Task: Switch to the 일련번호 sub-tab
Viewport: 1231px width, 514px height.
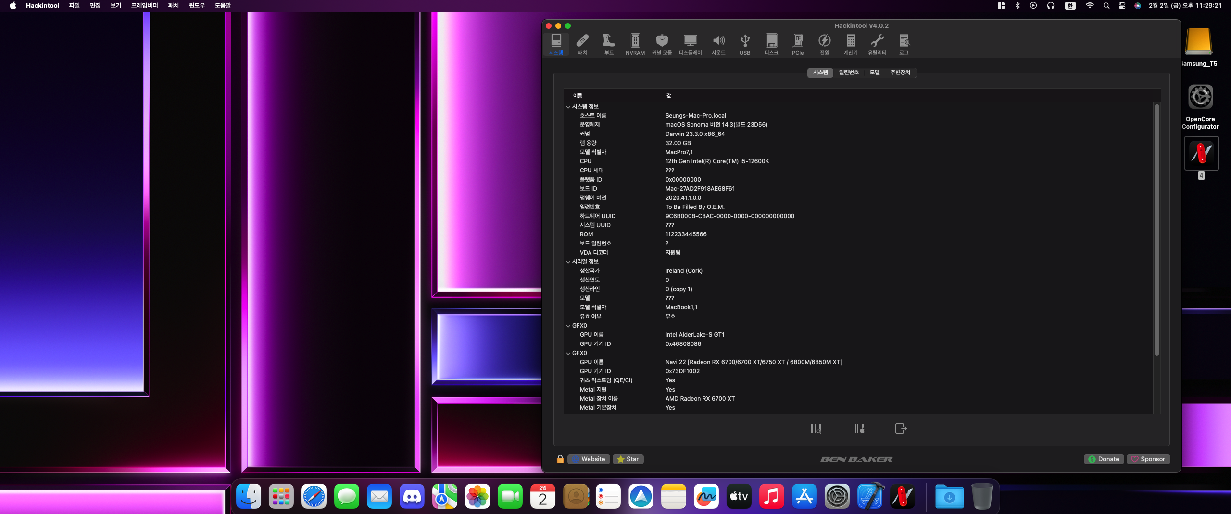Action: tap(849, 72)
